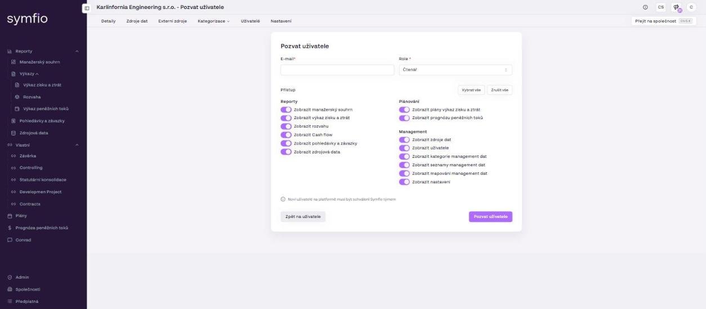Go to the Detaily tab

[108, 21]
